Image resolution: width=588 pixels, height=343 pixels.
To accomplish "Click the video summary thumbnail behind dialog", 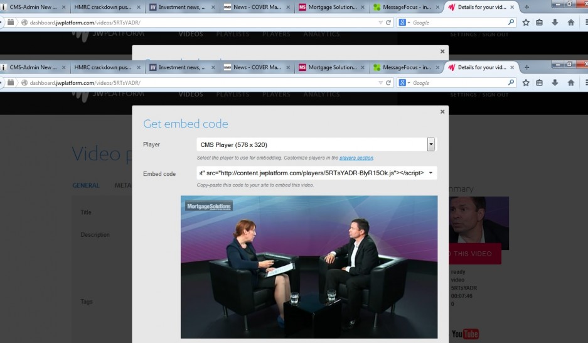I will tap(479, 223).
